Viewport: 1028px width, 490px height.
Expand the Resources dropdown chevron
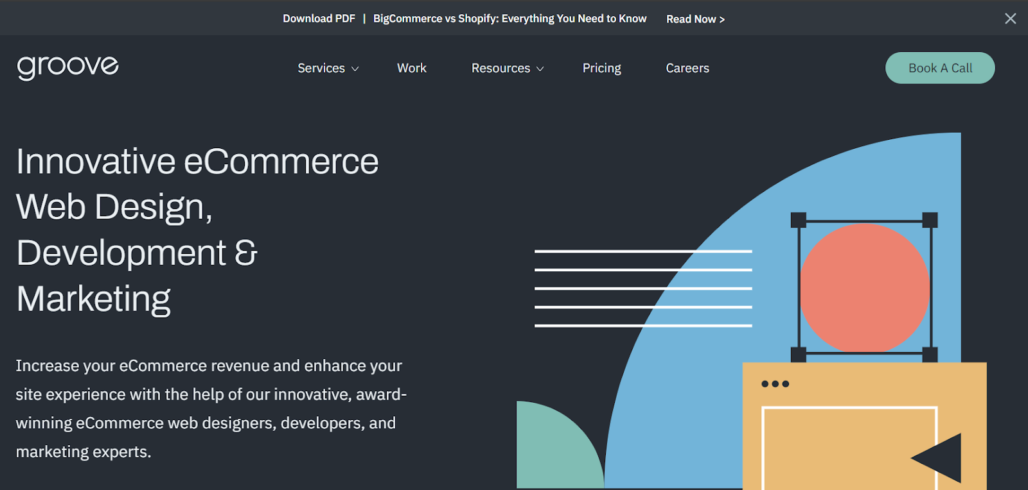pyautogui.click(x=540, y=69)
